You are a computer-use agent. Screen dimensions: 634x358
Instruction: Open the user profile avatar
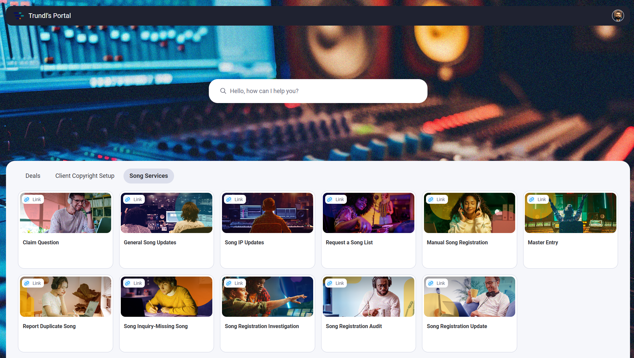coord(618,16)
